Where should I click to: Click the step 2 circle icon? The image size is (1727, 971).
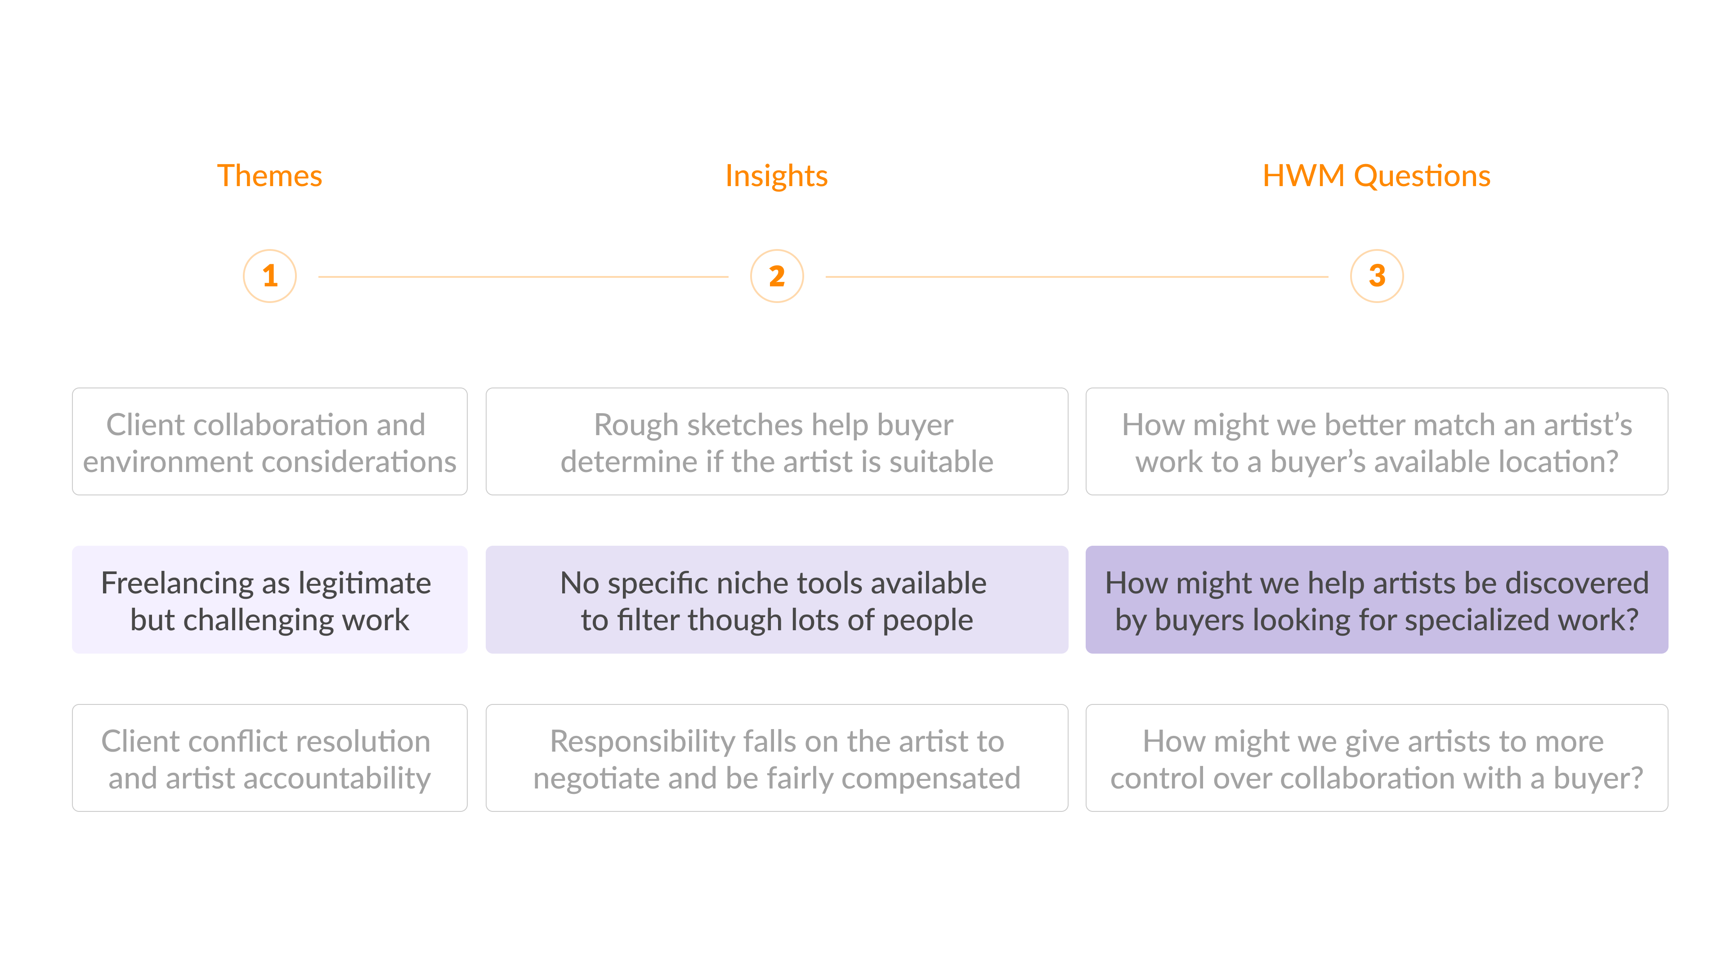click(x=776, y=276)
